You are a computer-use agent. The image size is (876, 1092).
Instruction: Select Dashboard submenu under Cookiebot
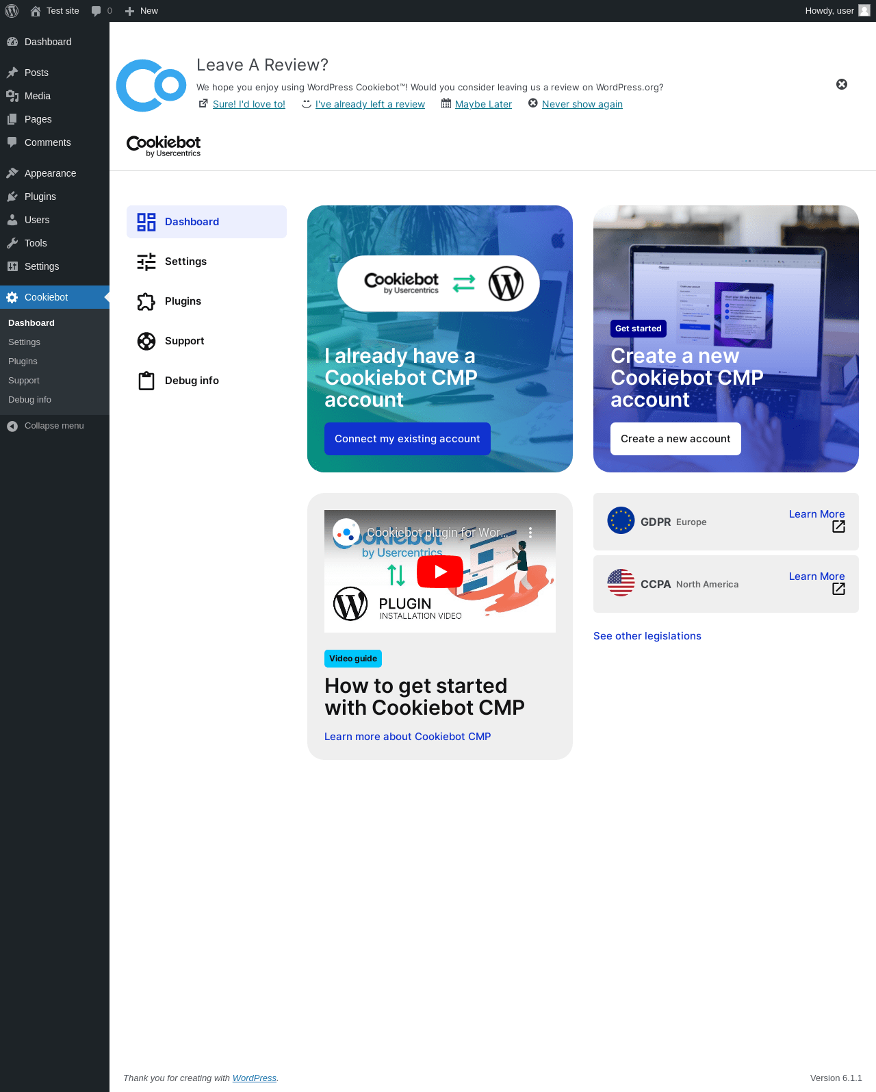pos(31,323)
